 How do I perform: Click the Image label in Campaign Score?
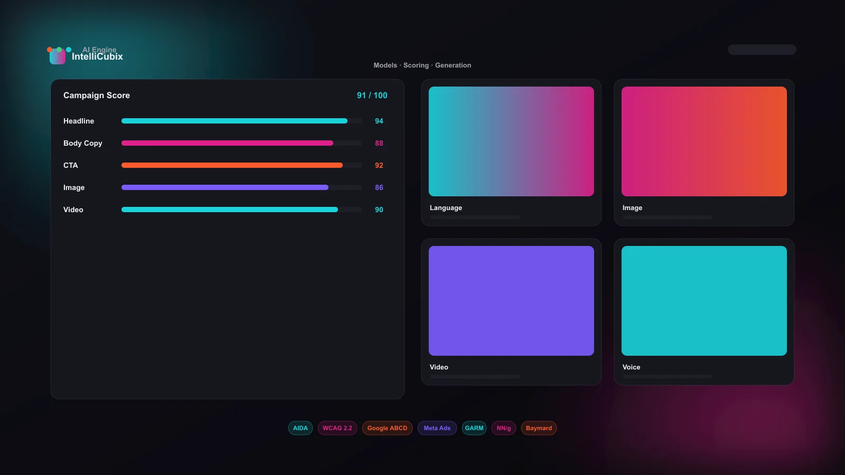(x=74, y=187)
